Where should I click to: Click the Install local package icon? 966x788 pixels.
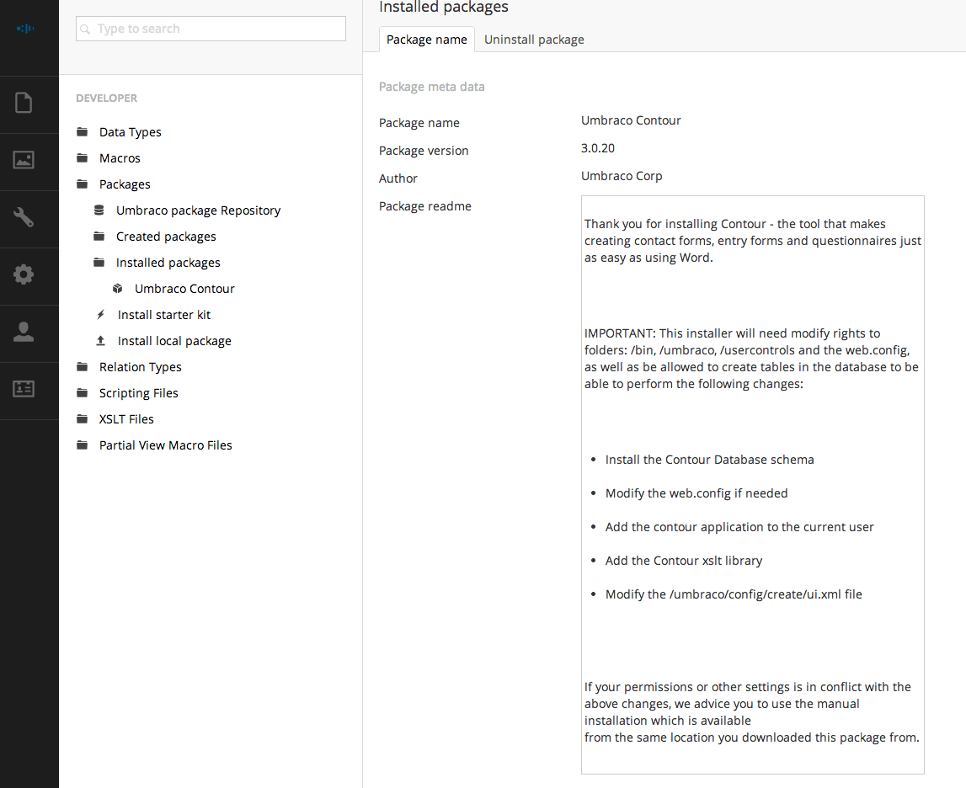pos(100,341)
